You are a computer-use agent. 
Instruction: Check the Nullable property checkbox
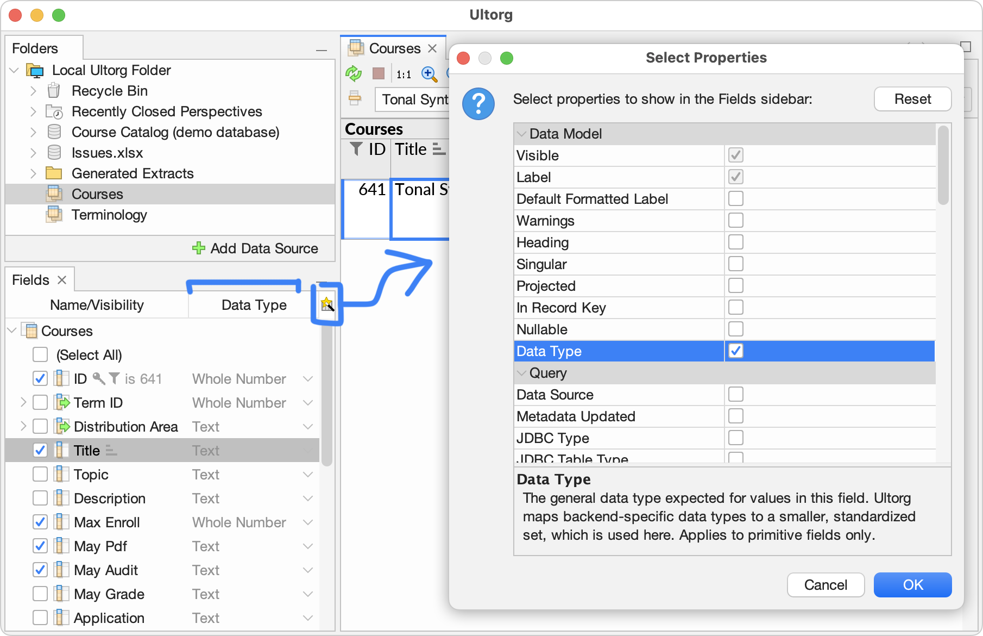tap(735, 329)
